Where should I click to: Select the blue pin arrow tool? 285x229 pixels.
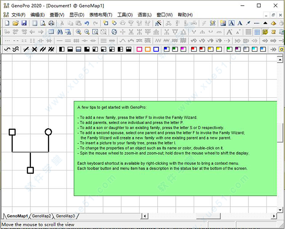tap(248, 23)
